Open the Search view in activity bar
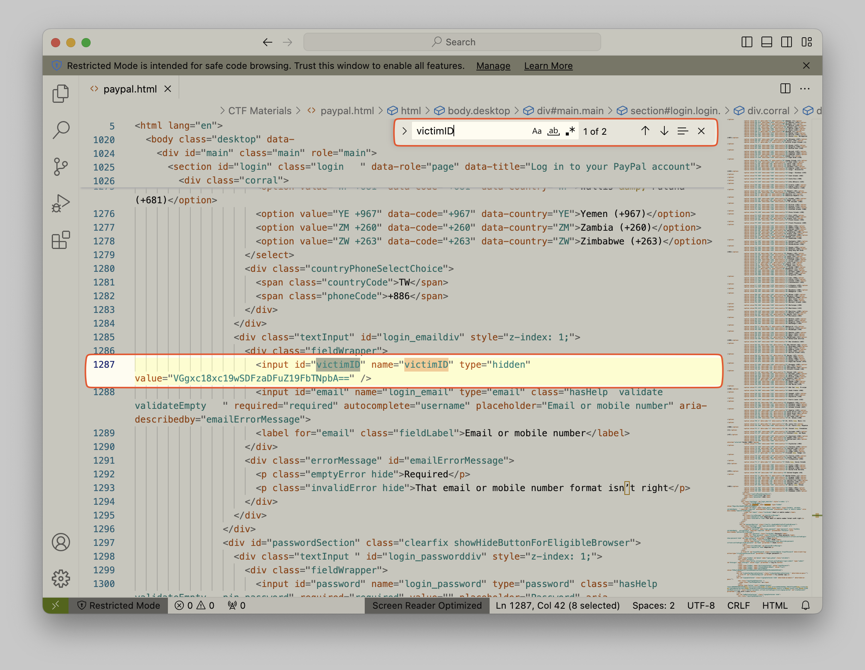This screenshot has width=865, height=670. (61, 130)
